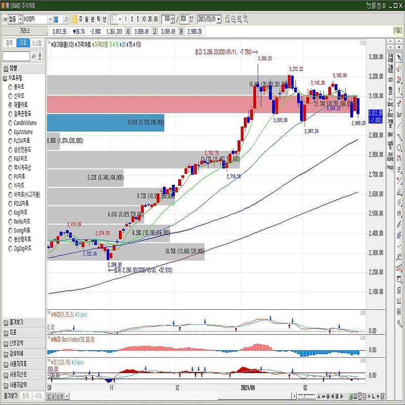The image size is (405, 405).
Task: Select the 주 weekly period button
Action: (x=80, y=19)
